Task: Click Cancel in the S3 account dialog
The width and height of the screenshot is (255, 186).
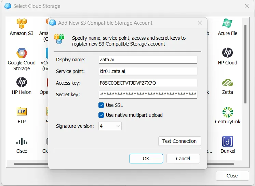Action: pyautogui.click(x=183, y=159)
